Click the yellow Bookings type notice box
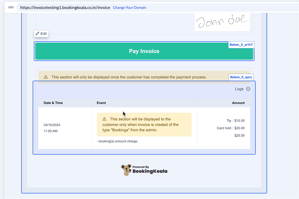Screen dimensions: 299x199 (x=144, y=124)
